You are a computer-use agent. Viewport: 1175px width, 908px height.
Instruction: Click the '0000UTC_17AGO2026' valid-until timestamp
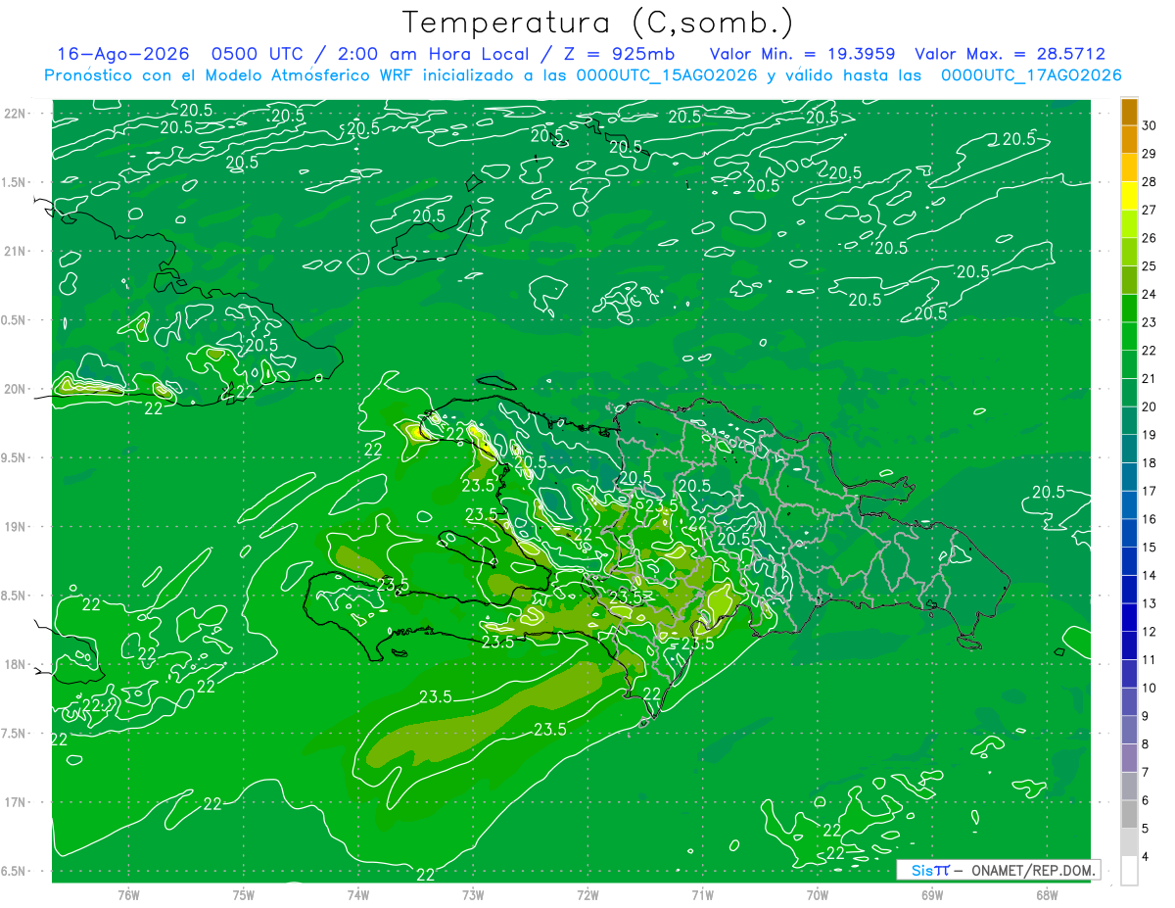click(1031, 75)
